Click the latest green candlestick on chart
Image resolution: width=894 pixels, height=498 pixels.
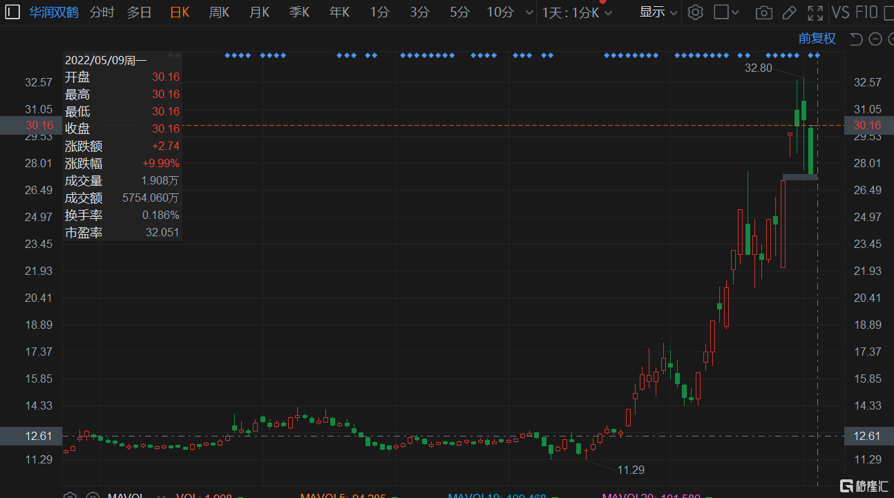pyautogui.click(x=811, y=151)
